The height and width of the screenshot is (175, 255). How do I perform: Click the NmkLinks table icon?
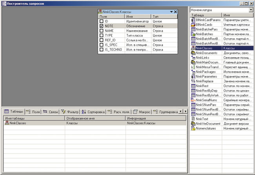point(193,57)
